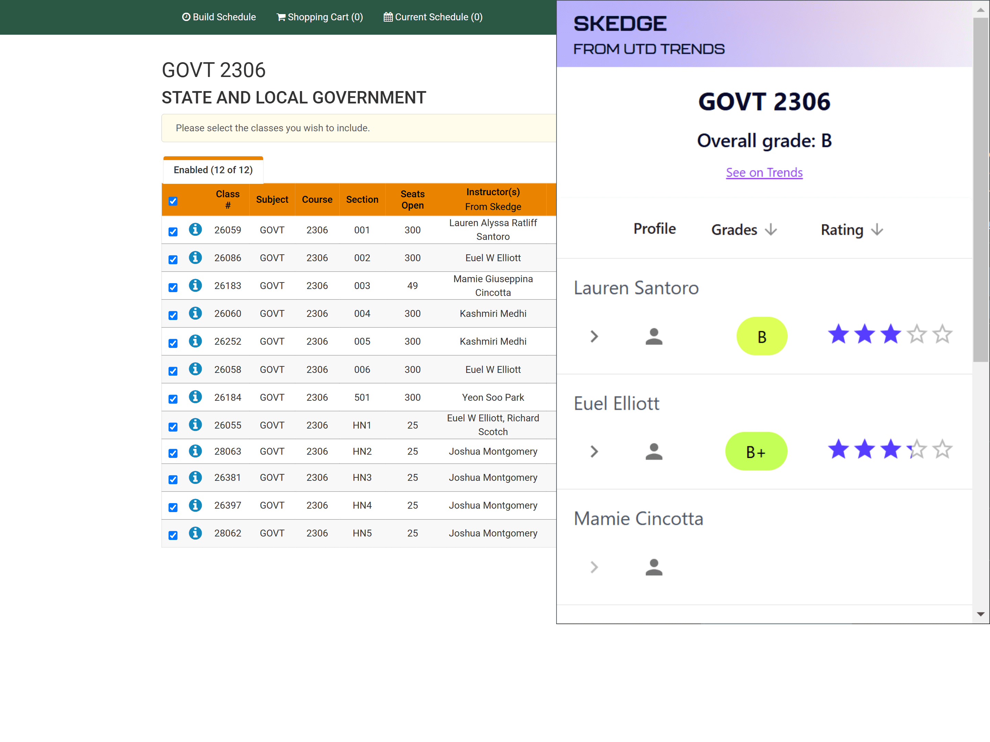Toggle the select-all checkbox in table header
The width and height of the screenshot is (990, 742).
(173, 201)
